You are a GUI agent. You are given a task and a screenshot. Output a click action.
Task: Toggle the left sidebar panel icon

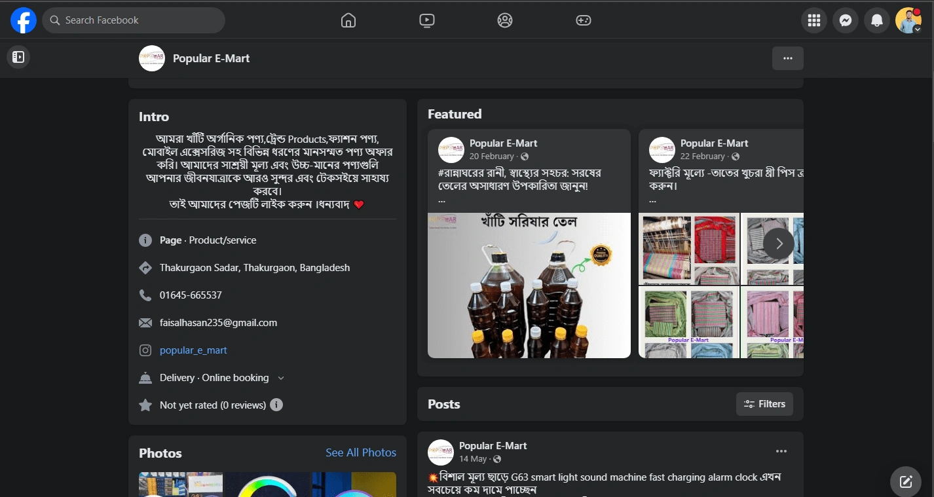point(18,57)
